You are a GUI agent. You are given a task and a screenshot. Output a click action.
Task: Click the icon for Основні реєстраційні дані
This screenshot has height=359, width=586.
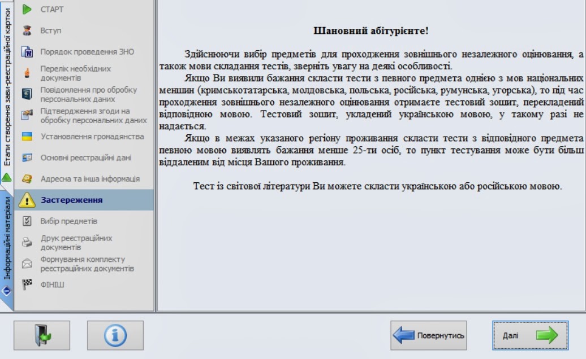coord(27,157)
